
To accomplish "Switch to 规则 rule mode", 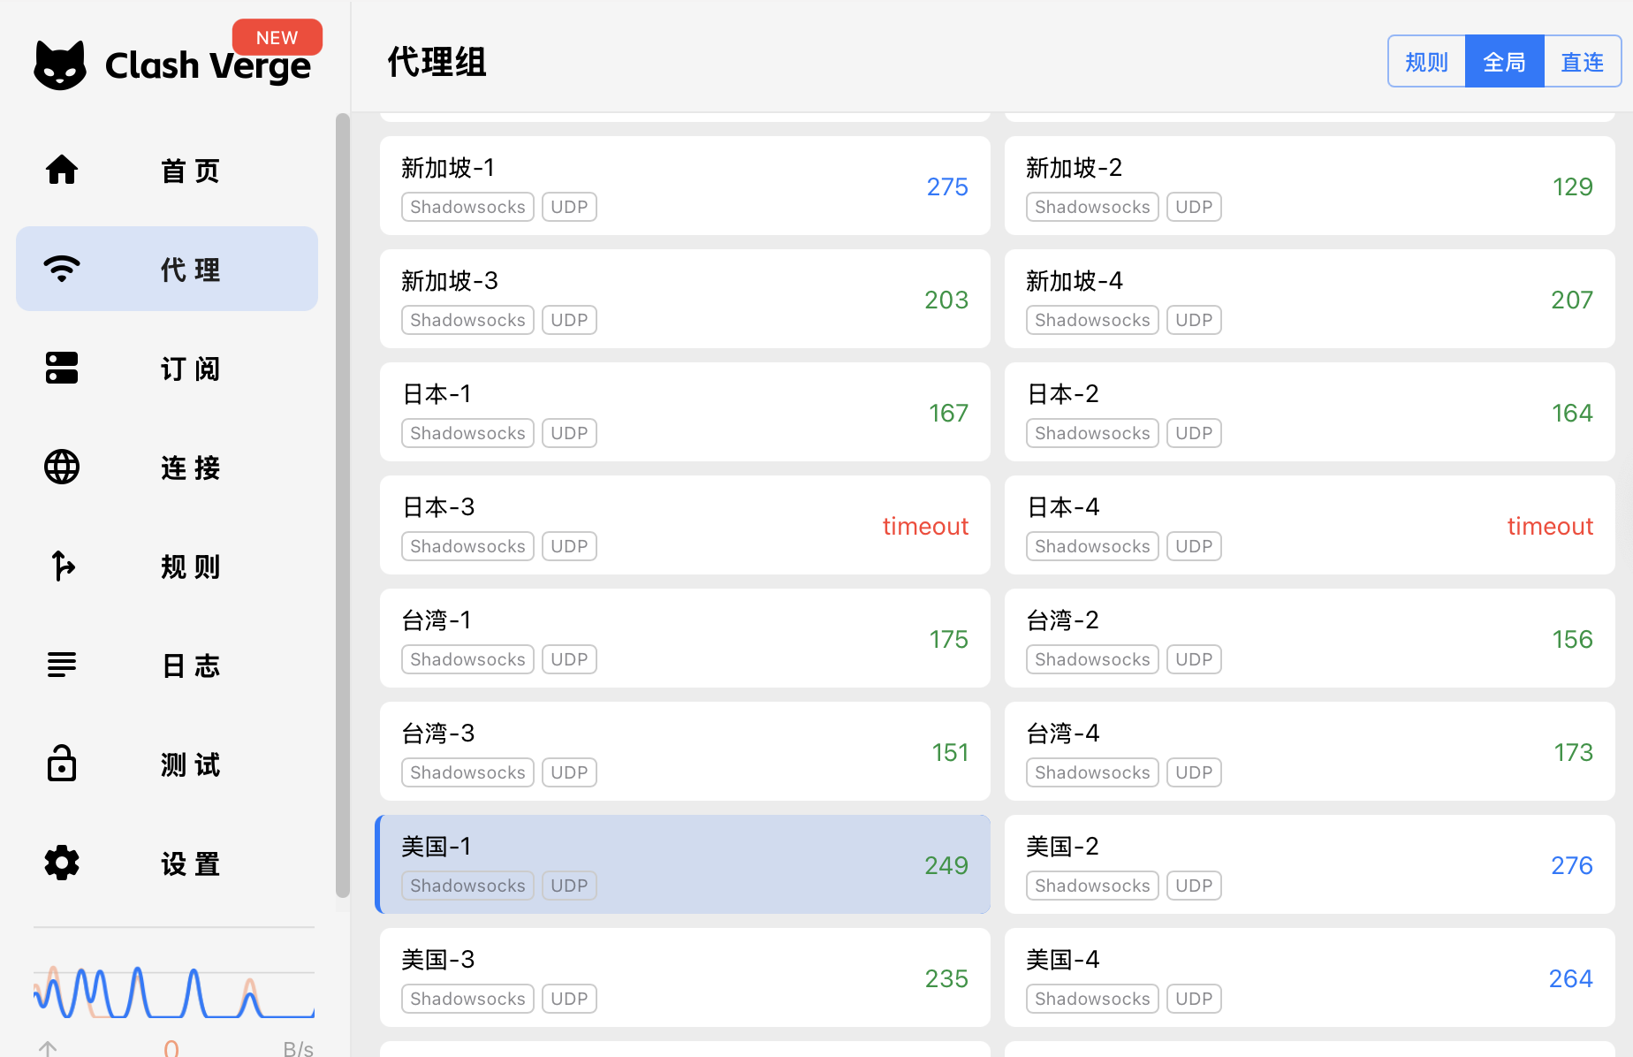I will click(x=1425, y=60).
